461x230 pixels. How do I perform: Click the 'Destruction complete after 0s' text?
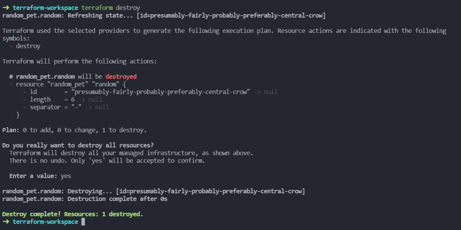click(x=117, y=199)
